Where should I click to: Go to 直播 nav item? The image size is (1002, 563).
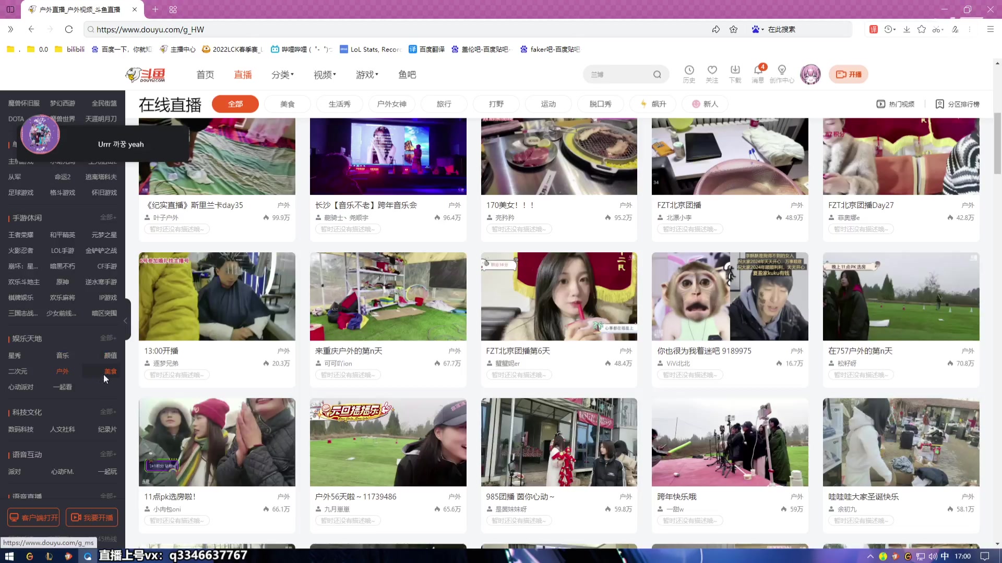click(243, 75)
